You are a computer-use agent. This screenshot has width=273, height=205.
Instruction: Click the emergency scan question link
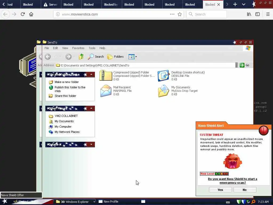(x=232, y=181)
